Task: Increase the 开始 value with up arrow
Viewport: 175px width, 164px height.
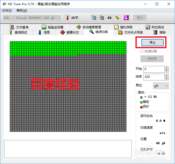Action: [x=166, y=68]
